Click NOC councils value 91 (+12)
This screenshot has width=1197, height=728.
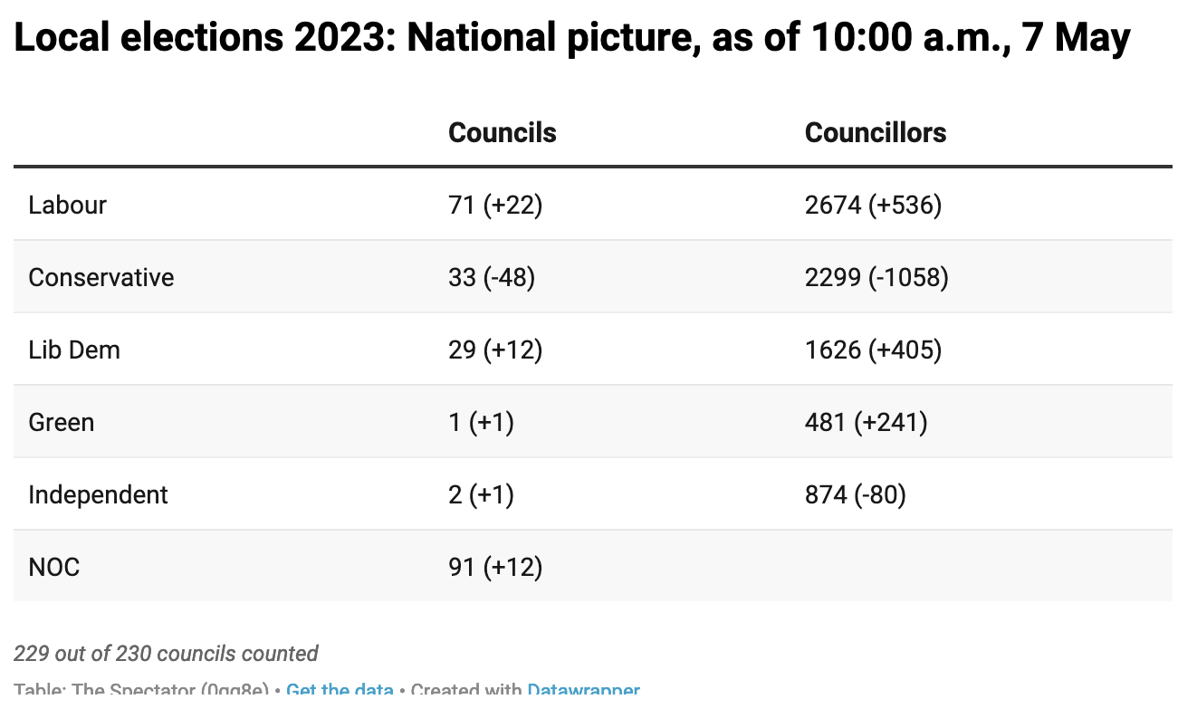[x=495, y=567]
